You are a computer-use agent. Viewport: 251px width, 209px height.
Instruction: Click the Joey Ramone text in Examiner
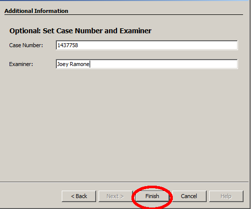click(73, 64)
